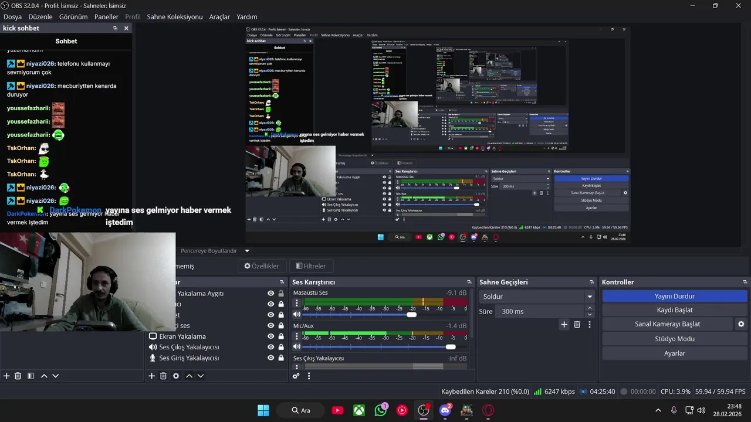751x422 pixels.
Task: Move the scene up with the up chevron
Action: pyautogui.click(x=44, y=376)
